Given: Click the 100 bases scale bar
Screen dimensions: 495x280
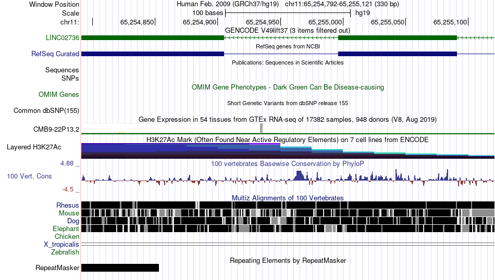Looking at the screenshot, I should (x=288, y=13).
